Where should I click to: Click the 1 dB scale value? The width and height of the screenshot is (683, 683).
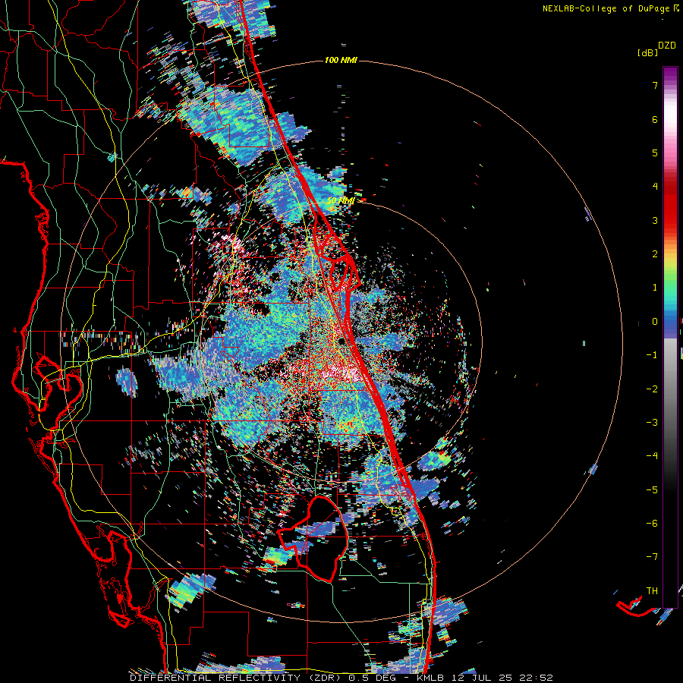[655, 288]
